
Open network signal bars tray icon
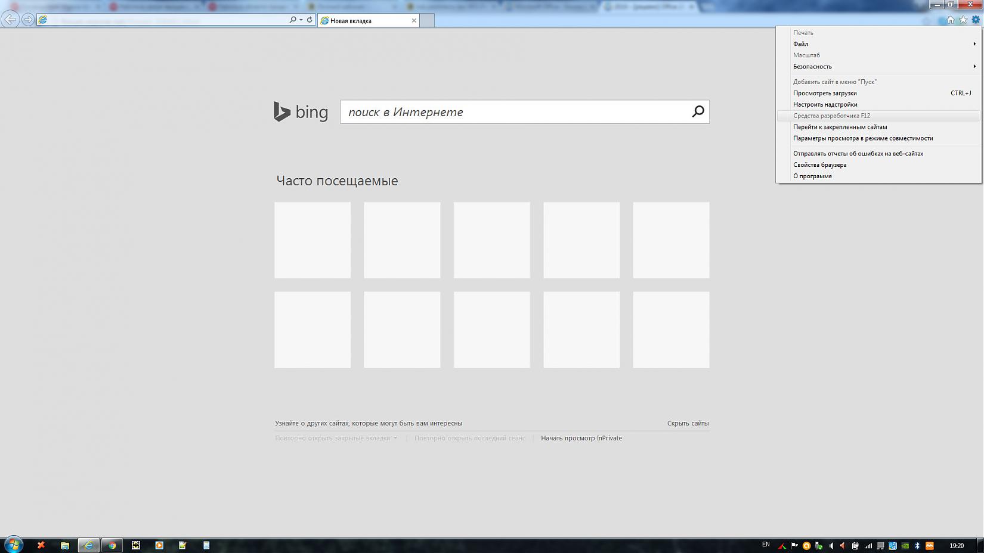click(868, 545)
